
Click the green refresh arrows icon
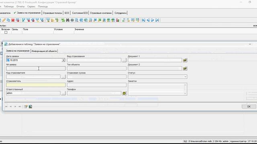[x=63, y=20]
